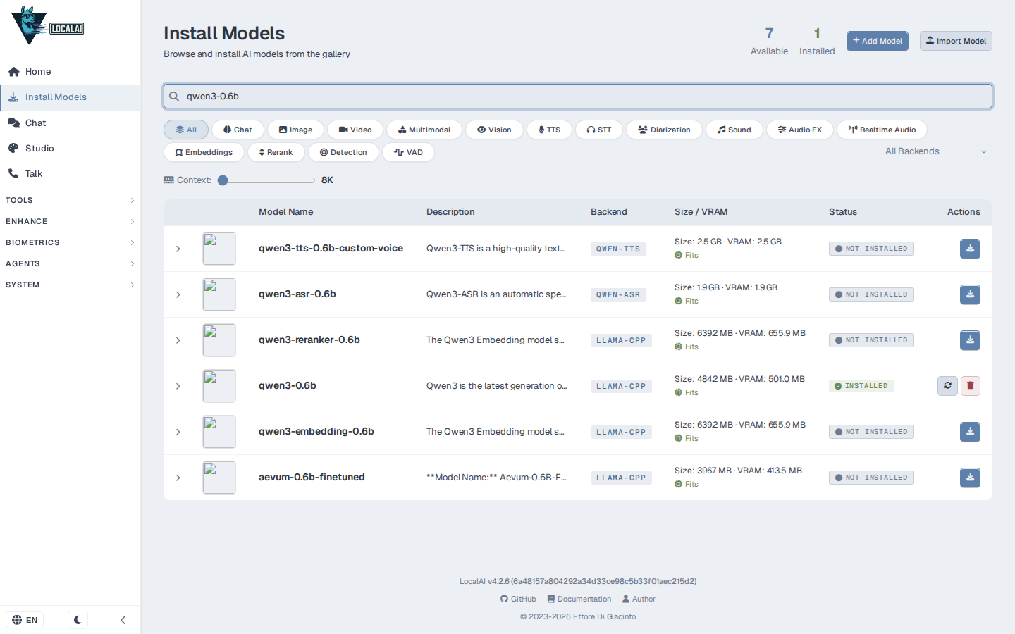The height and width of the screenshot is (634, 1015).
Task: Filter models by Multimodal category
Action: pyautogui.click(x=424, y=130)
